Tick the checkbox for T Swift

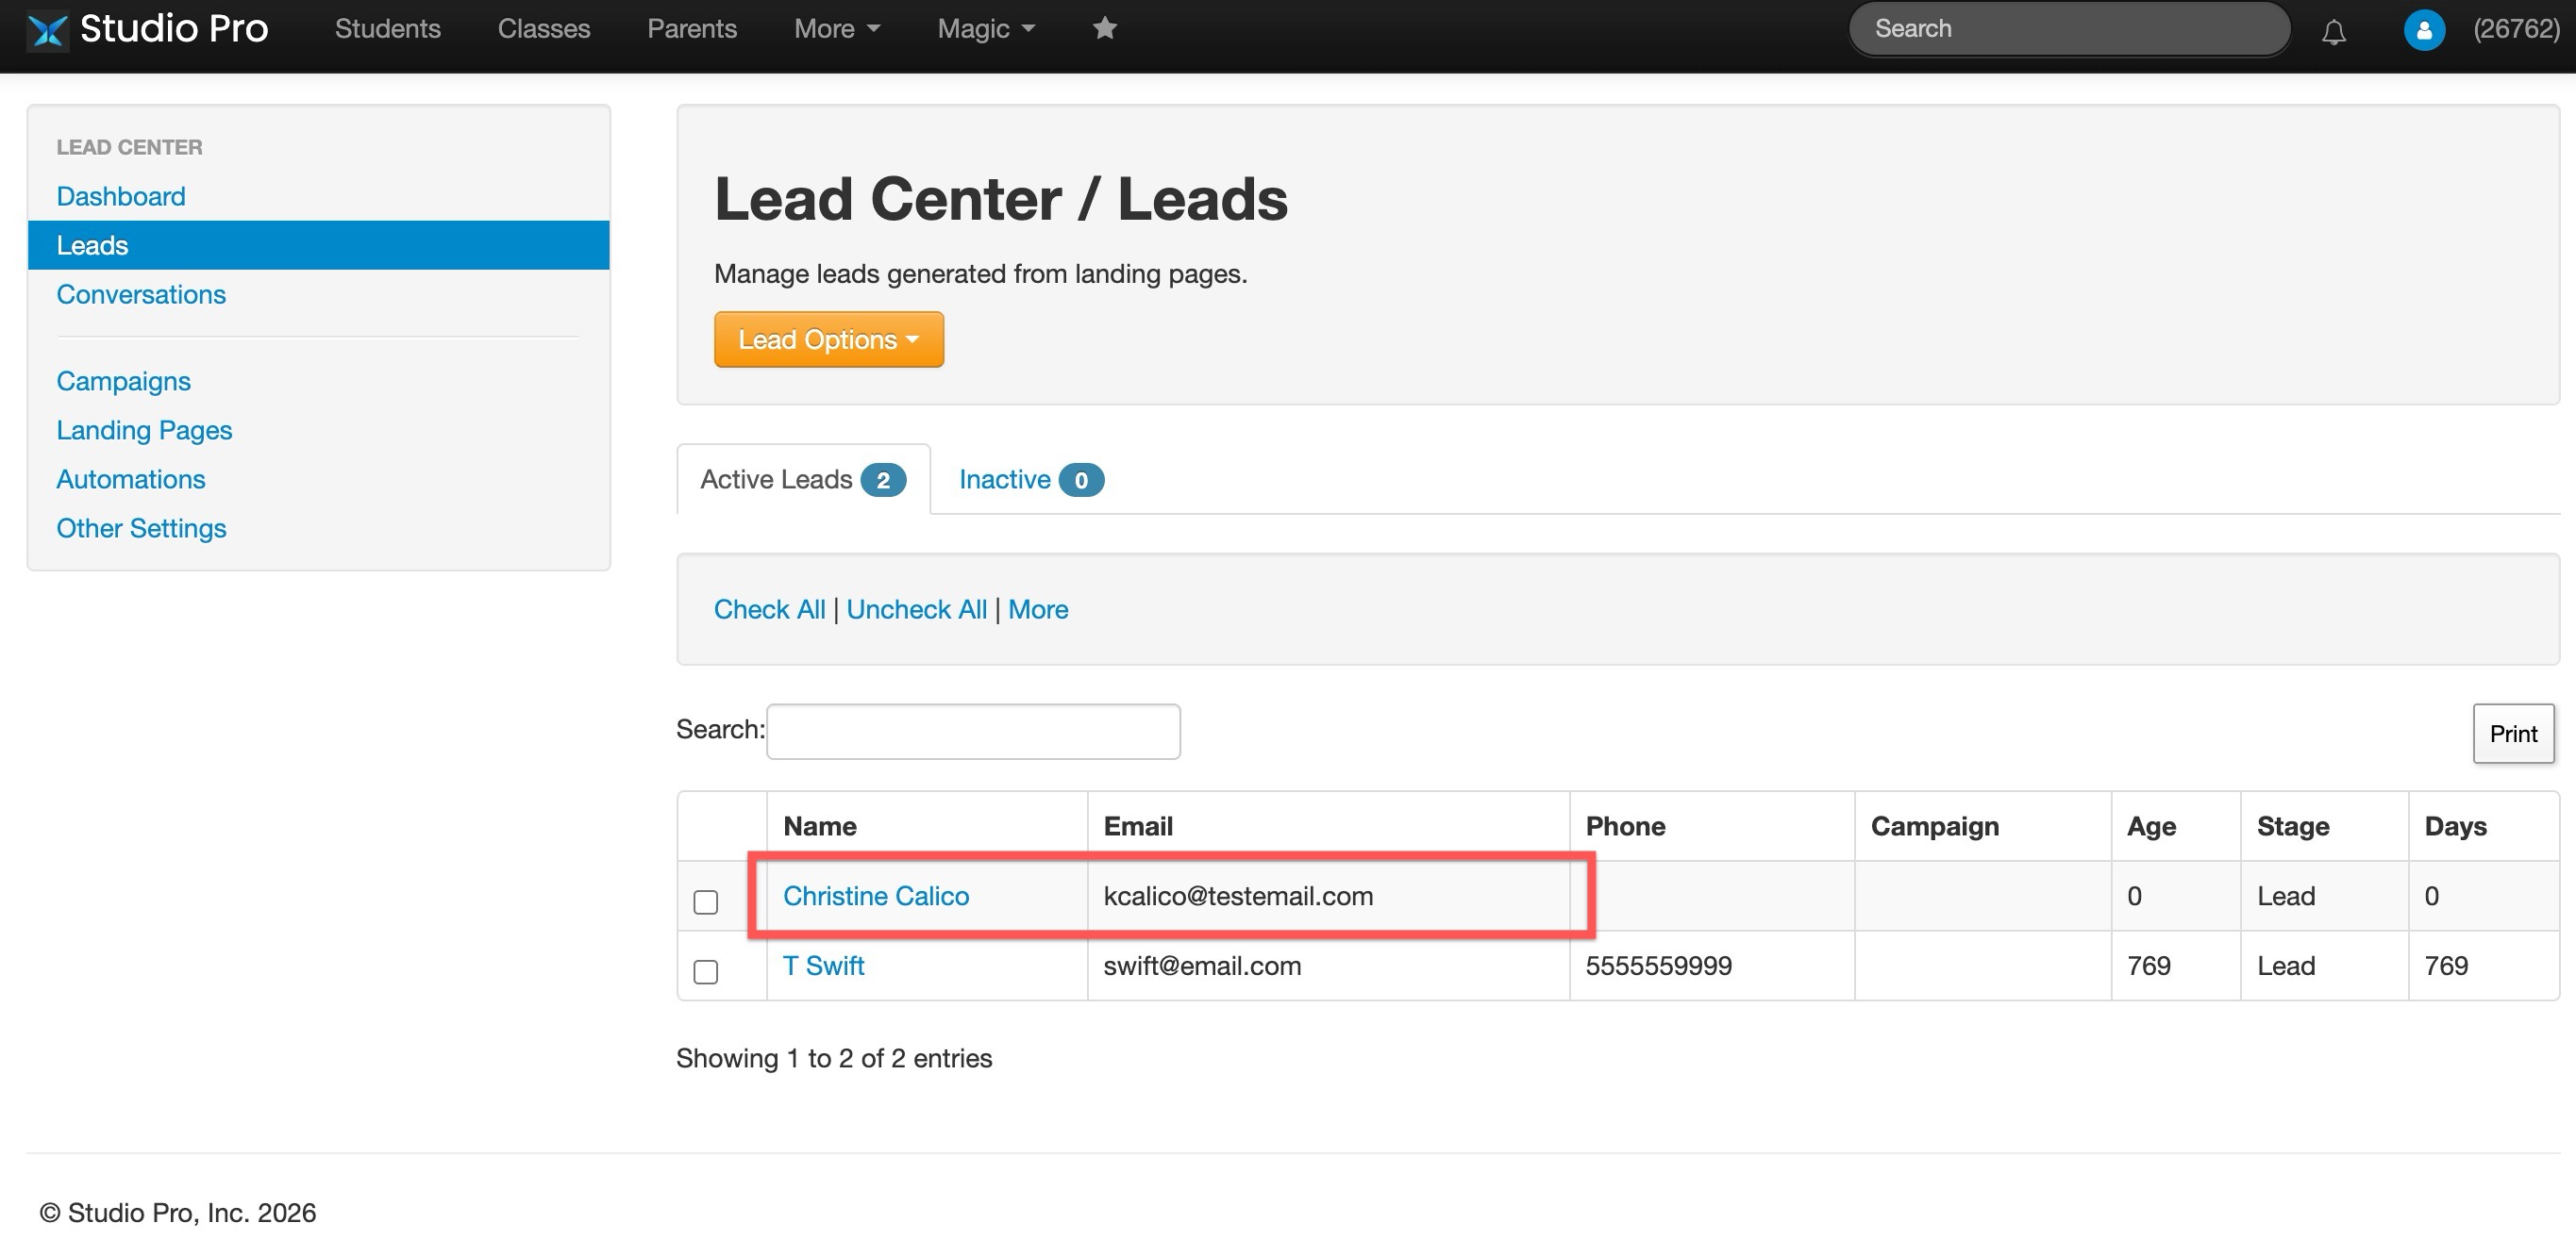[x=705, y=971]
